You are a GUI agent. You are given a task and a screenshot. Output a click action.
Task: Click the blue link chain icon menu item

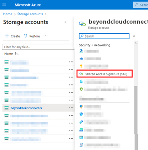point(81,122)
